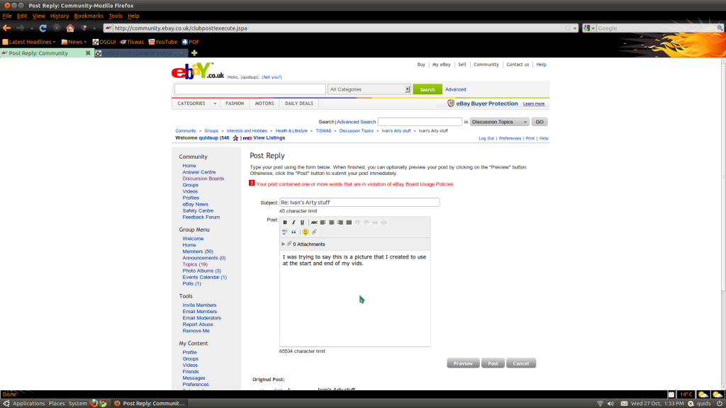
Task: Open Learn more about Buyer Protection
Action: tap(534, 103)
